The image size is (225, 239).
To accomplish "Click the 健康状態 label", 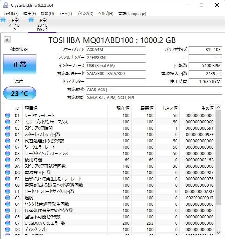I will 19,49.
